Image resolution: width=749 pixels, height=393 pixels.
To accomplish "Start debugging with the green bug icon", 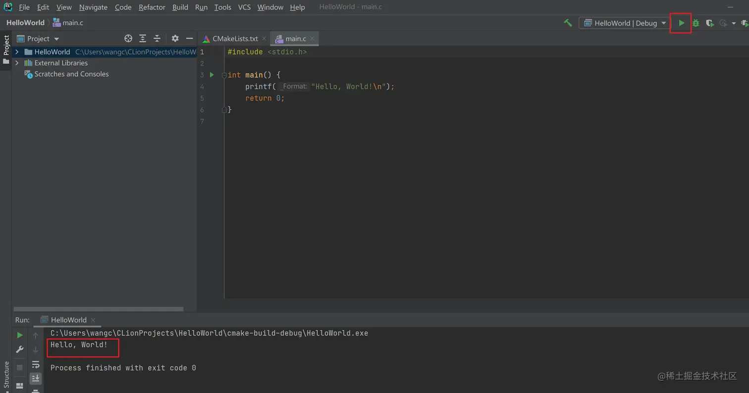I will tap(695, 23).
